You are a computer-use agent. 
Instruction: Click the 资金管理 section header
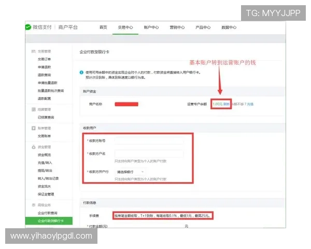click(x=44, y=147)
